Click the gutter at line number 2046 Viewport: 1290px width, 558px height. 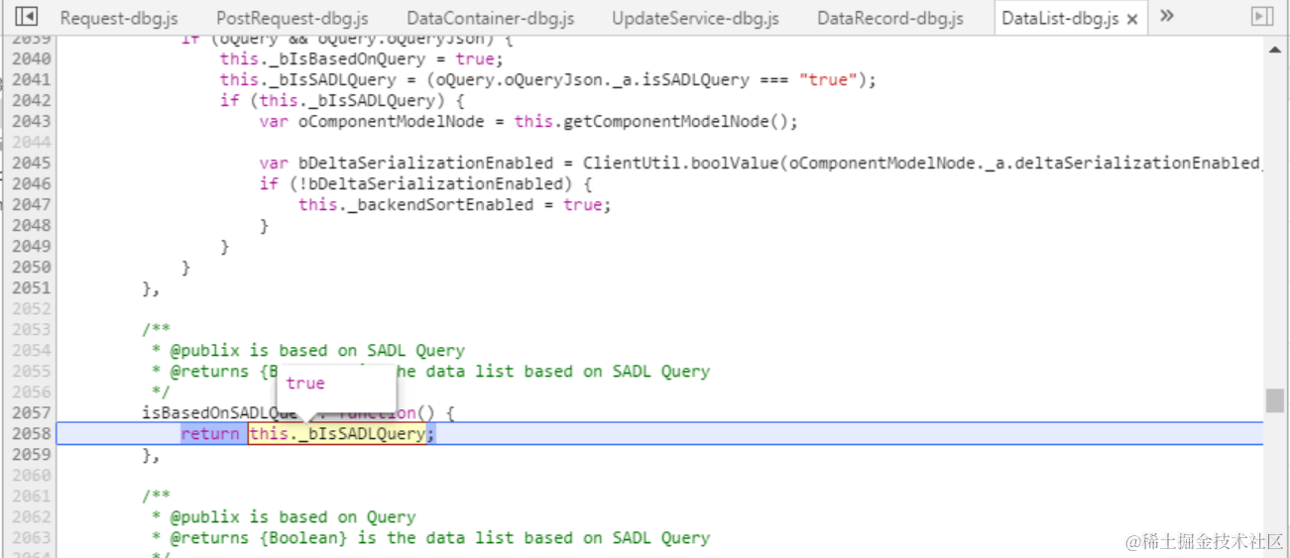(x=31, y=184)
